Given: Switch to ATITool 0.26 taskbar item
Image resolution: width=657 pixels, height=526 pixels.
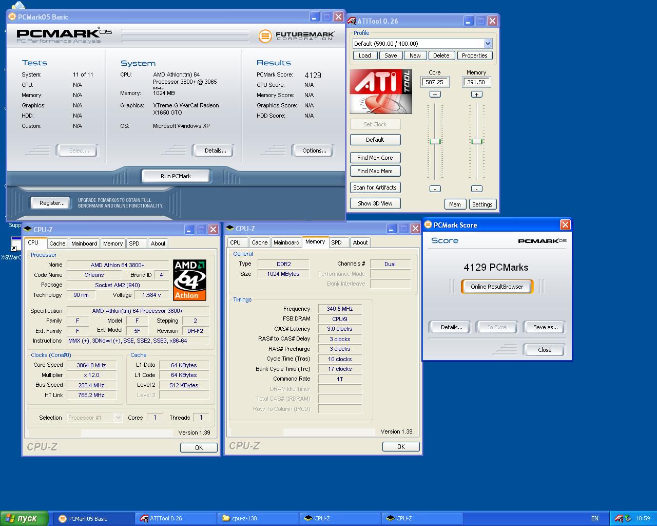Looking at the screenshot, I should coord(176,518).
